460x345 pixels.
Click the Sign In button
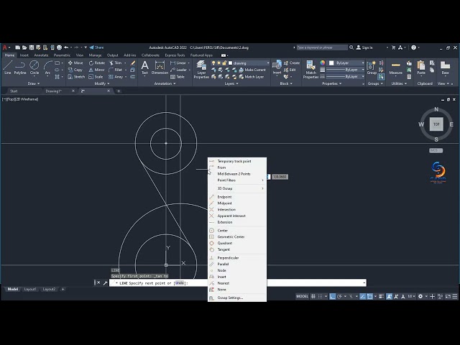coord(364,47)
